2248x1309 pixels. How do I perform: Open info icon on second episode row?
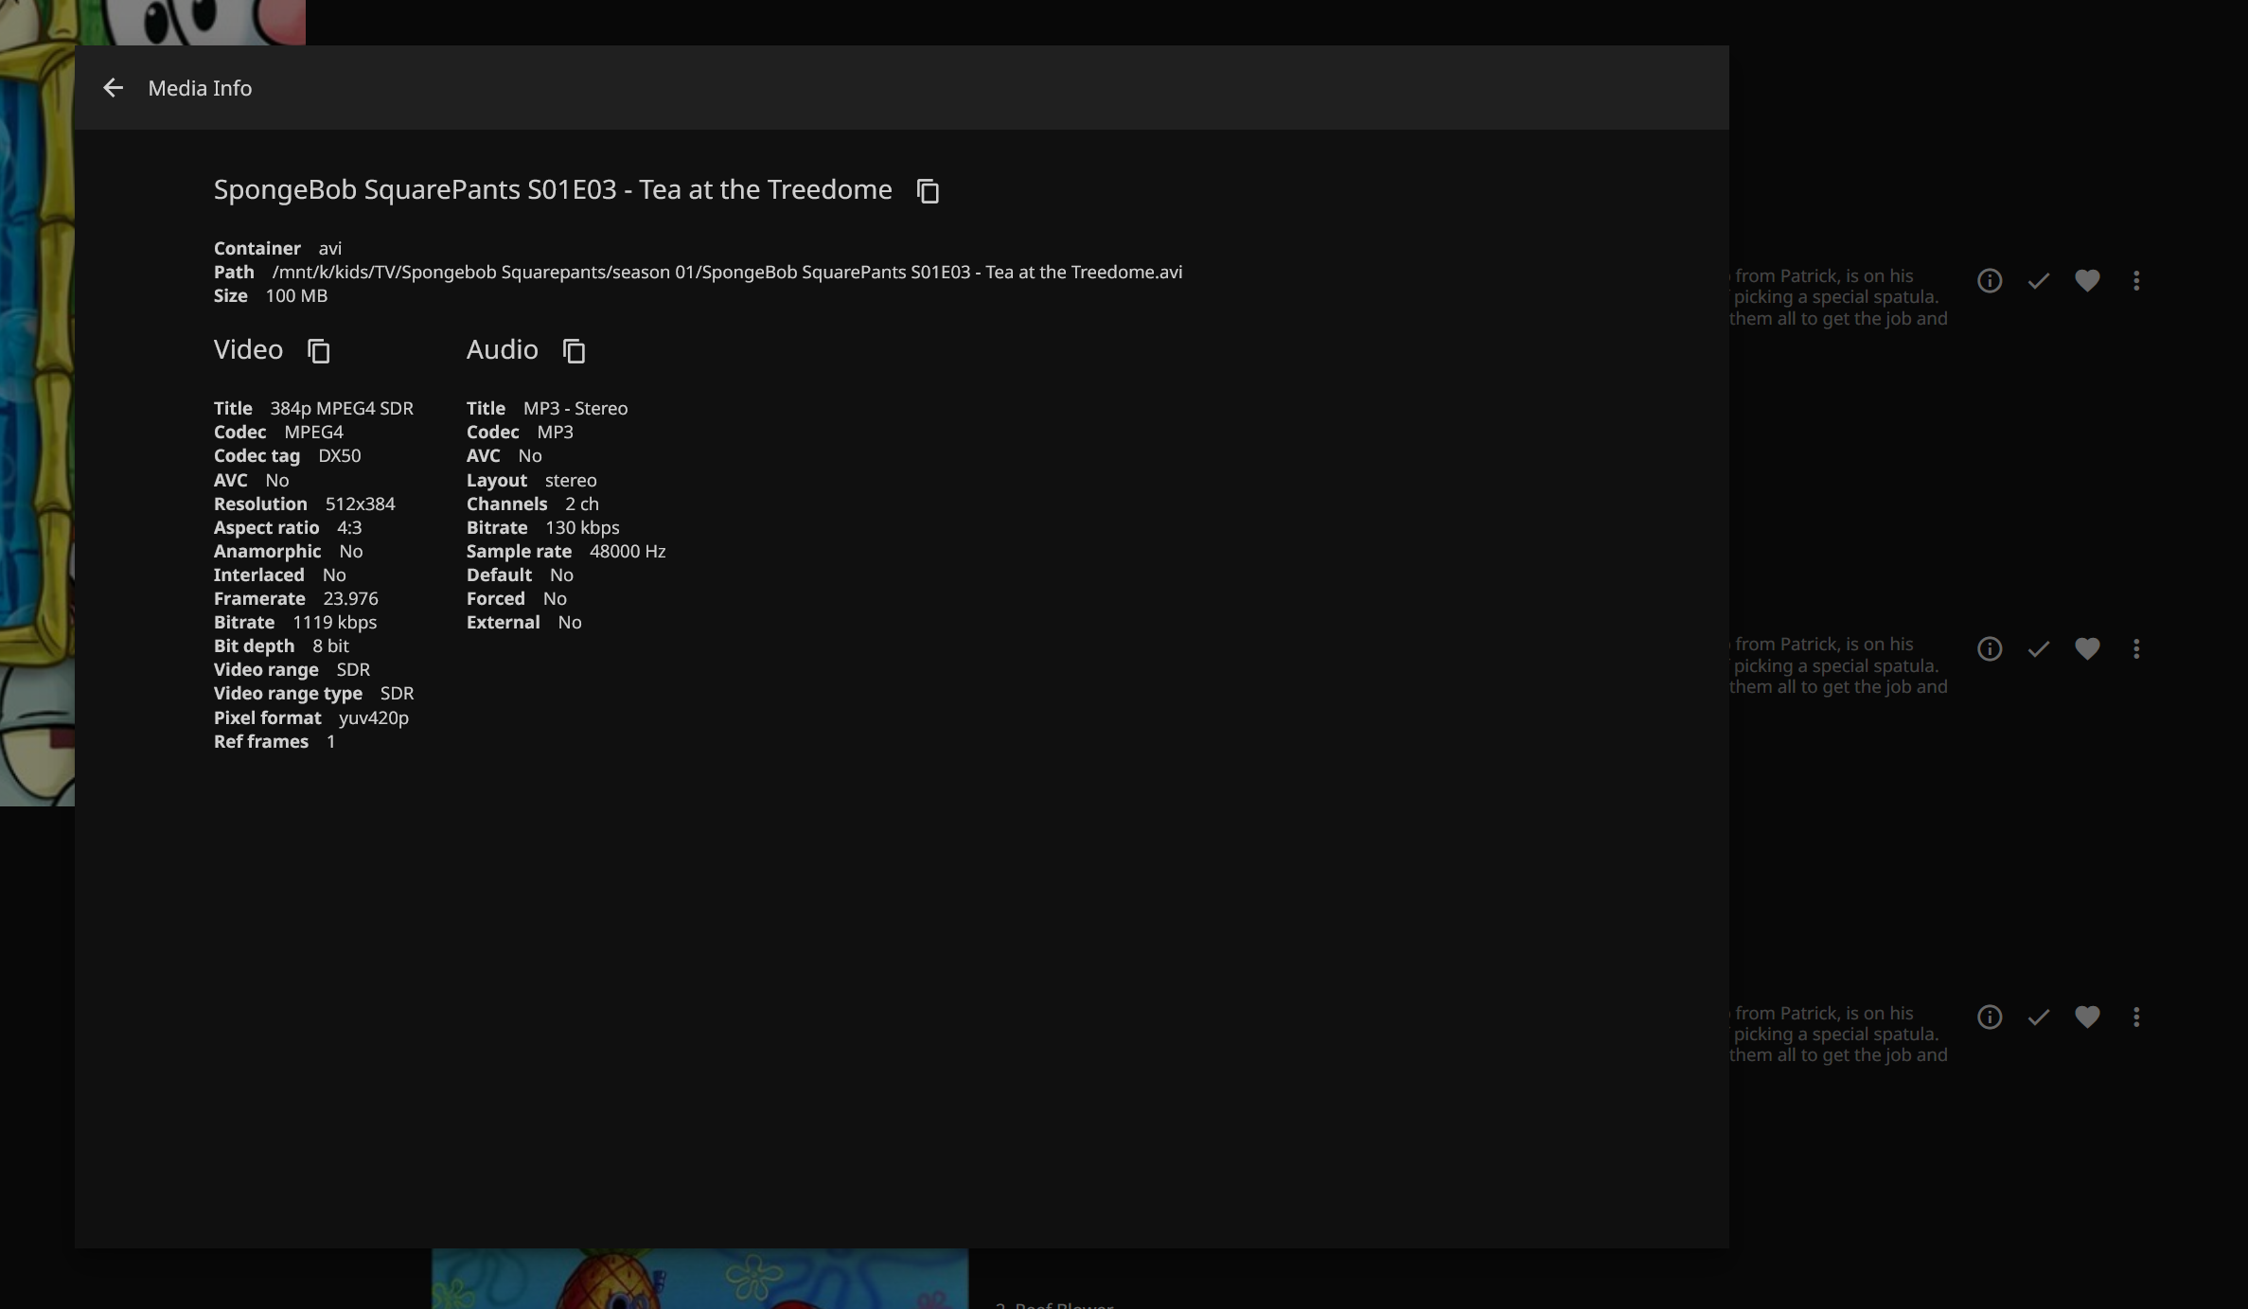[1990, 649]
